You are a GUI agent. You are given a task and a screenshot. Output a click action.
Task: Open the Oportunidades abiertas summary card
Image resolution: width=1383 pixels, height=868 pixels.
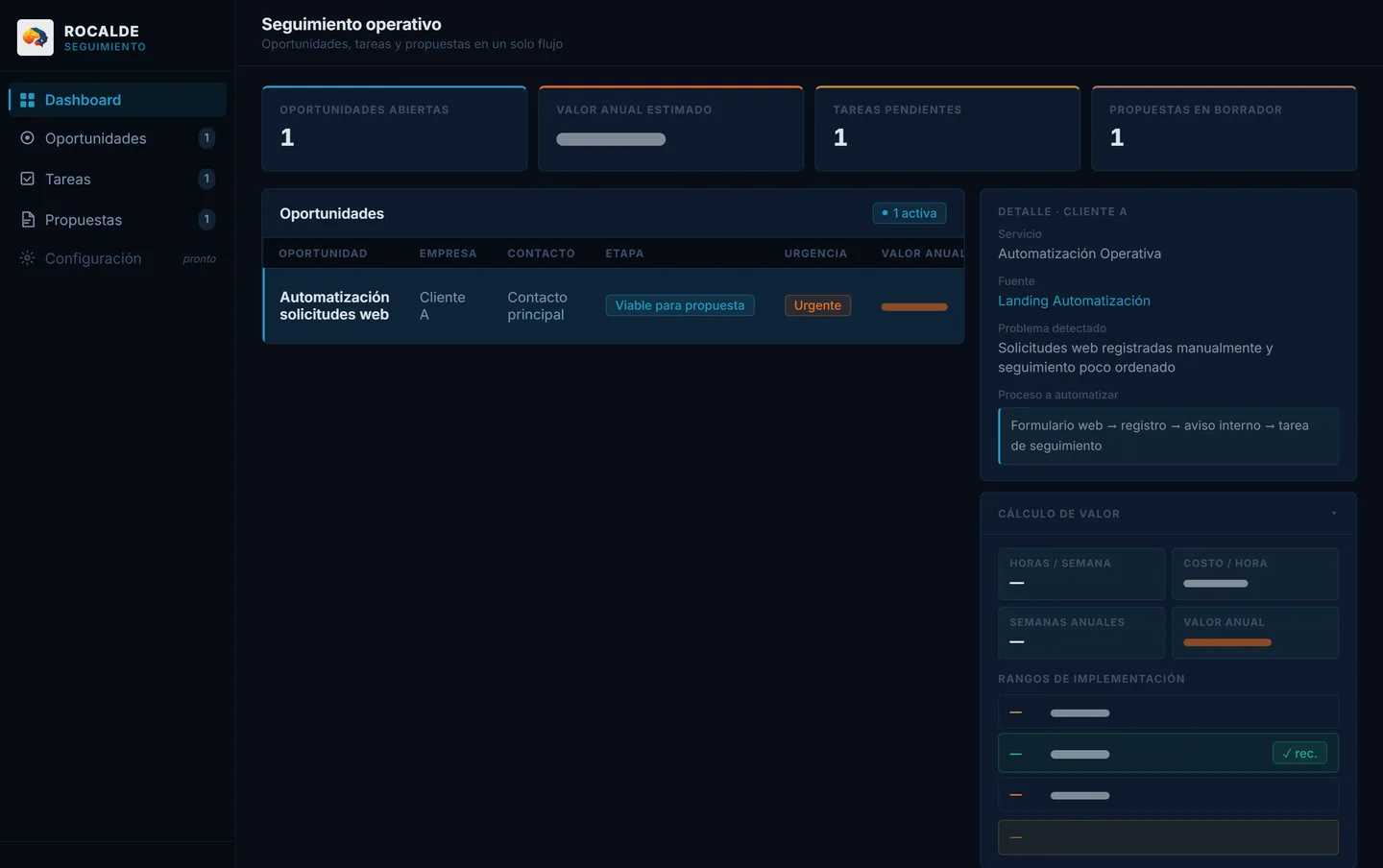point(395,129)
